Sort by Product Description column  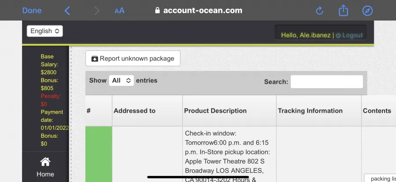pyautogui.click(x=229, y=111)
